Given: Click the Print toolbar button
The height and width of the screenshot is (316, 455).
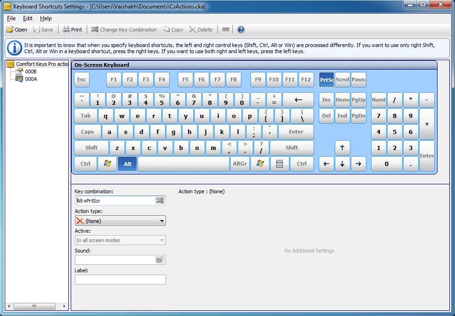Looking at the screenshot, I should (x=73, y=30).
